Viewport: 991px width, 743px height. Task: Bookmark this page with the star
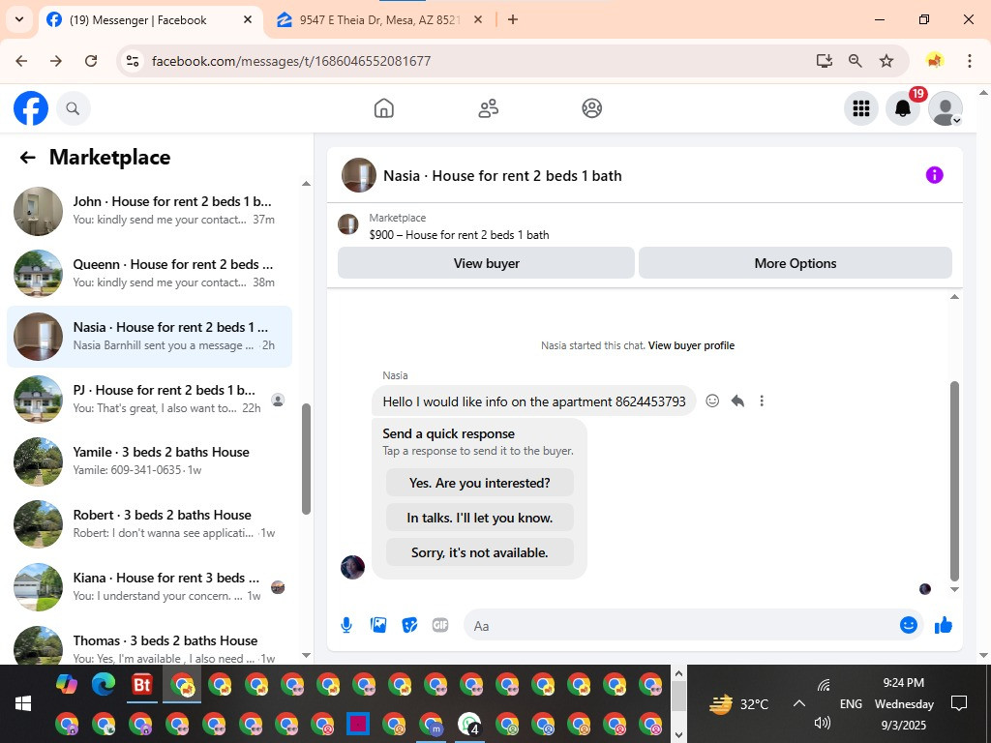(886, 61)
